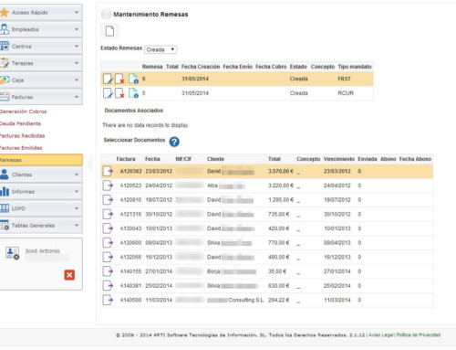
Task: Sort invoices by the Vencimiento column header
Action: coord(339,159)
